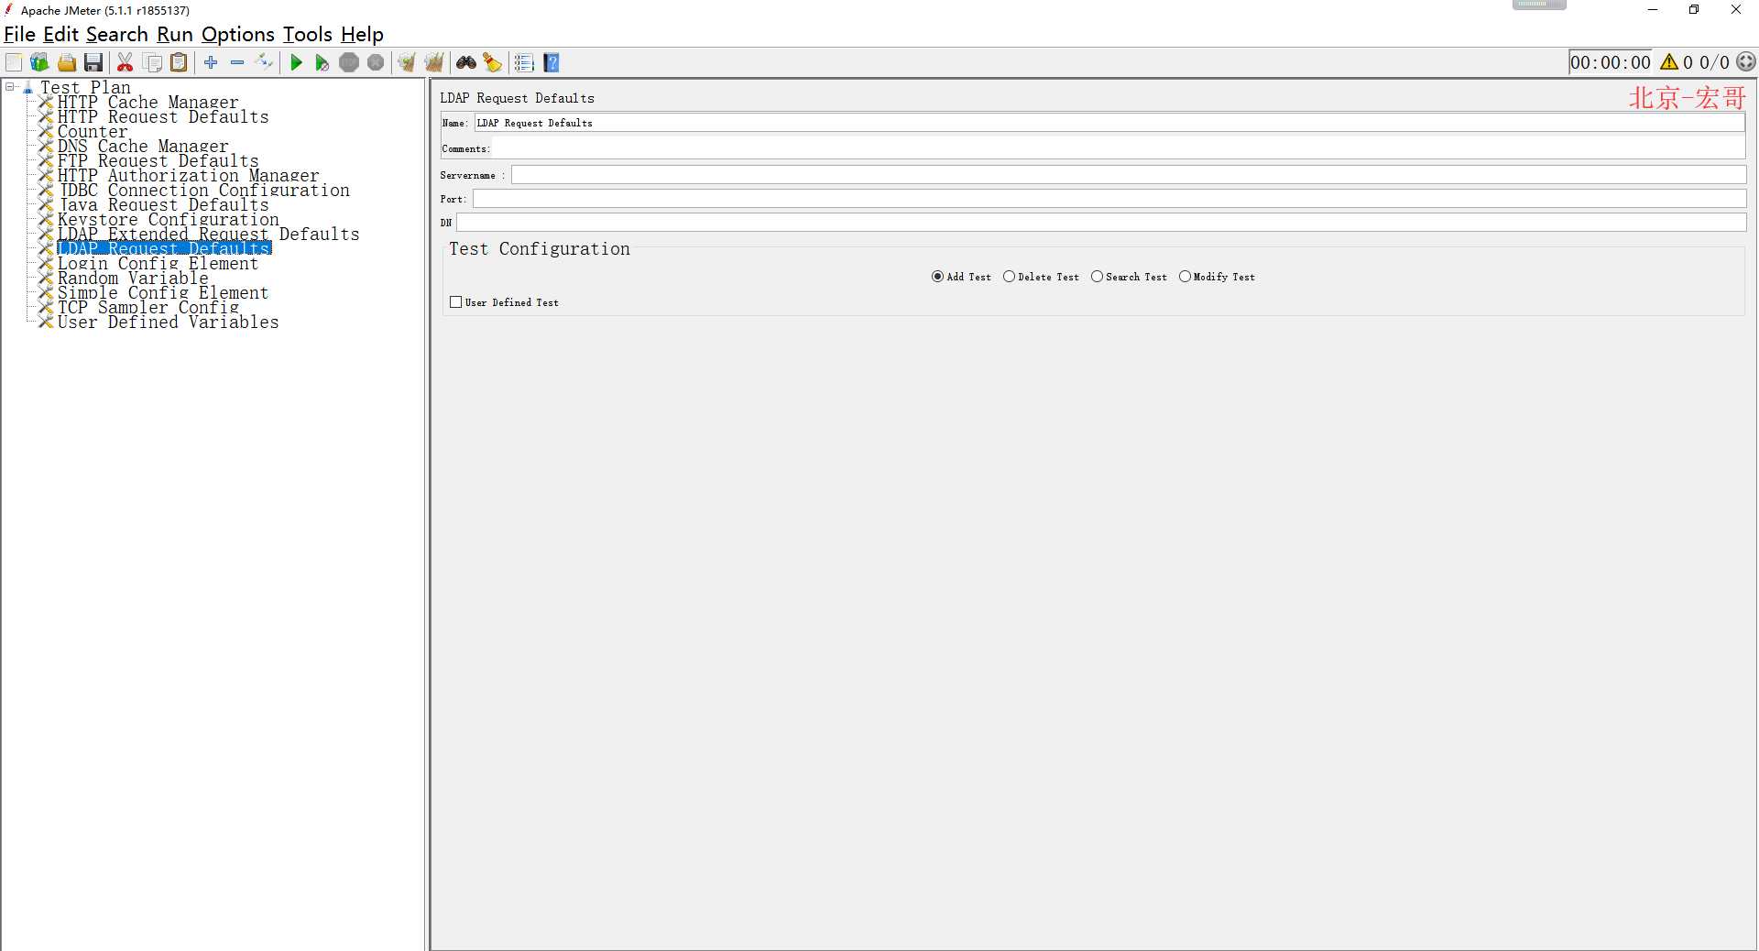Click the Port input field
This screenshot has width=1759, height=951.
[x=1109, y=199]
